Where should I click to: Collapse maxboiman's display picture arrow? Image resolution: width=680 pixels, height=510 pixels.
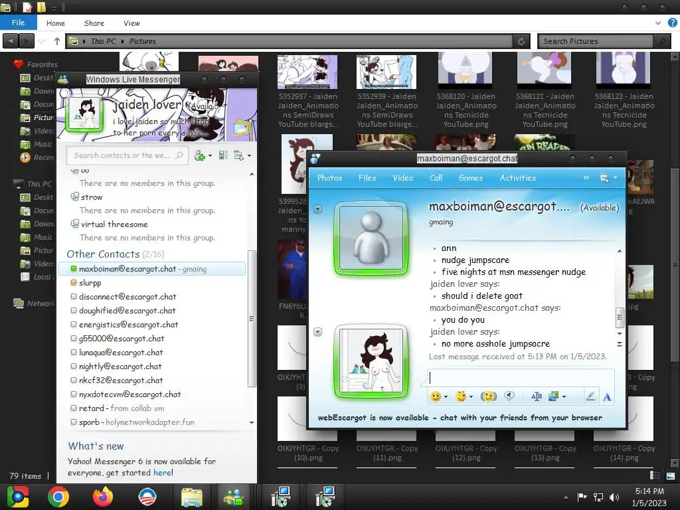(x=318, y=209)
